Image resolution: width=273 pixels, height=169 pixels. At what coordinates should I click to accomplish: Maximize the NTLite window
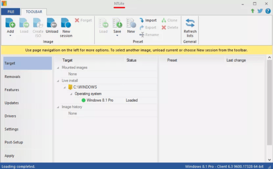click(x=255, y=4)
